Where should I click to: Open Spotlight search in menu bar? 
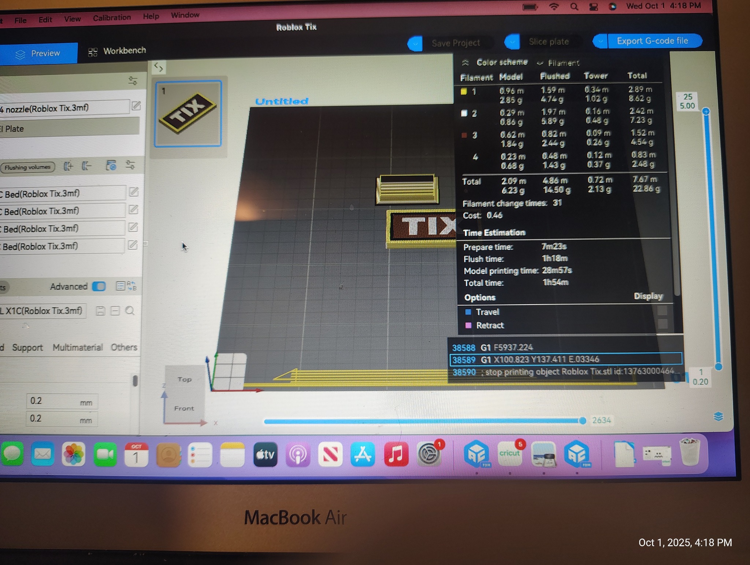point(574,7)
